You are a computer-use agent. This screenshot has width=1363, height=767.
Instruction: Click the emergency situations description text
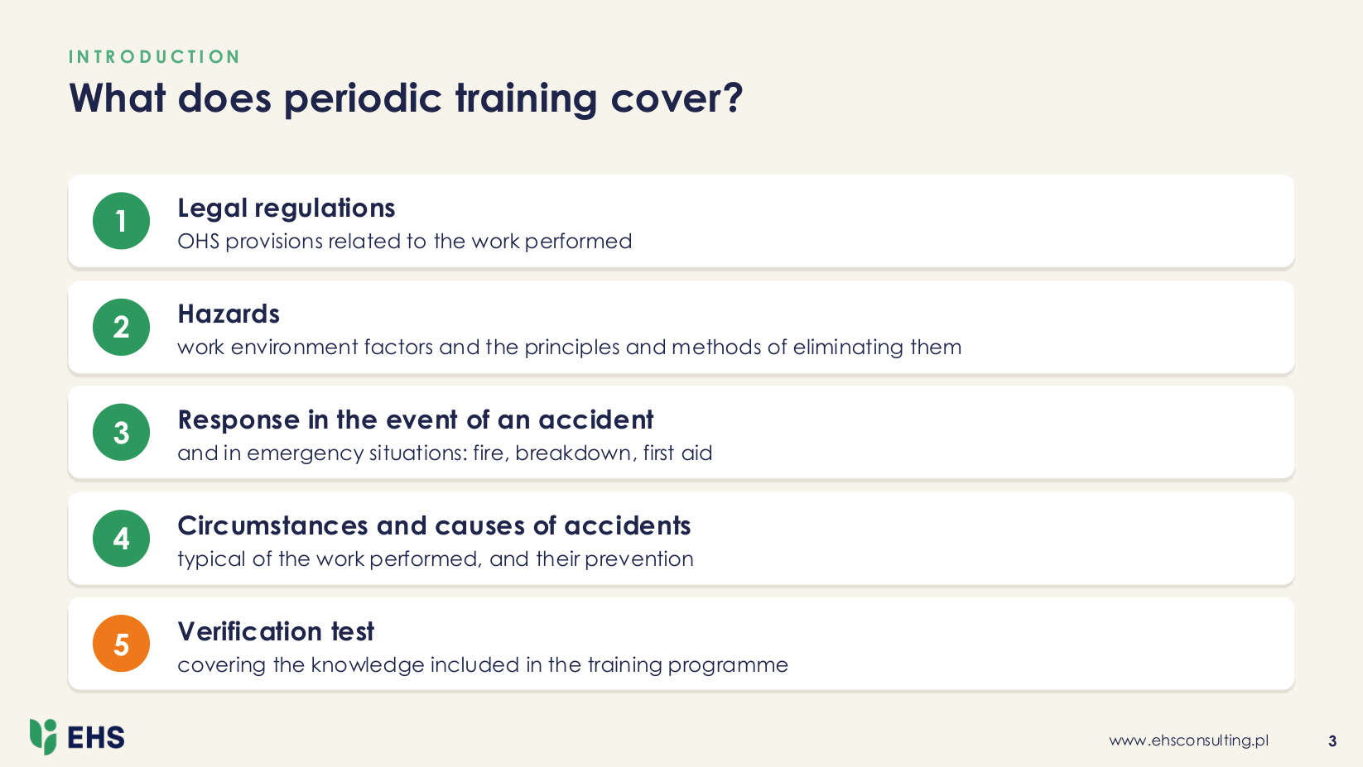pyautogui.click(x=445, y=453)
